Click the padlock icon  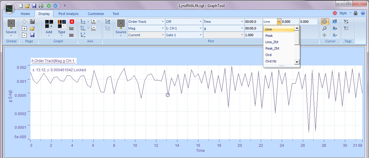click(x=356, y=13)
